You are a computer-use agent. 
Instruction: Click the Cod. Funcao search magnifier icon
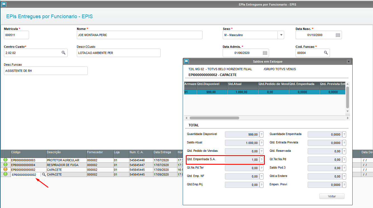326,53
